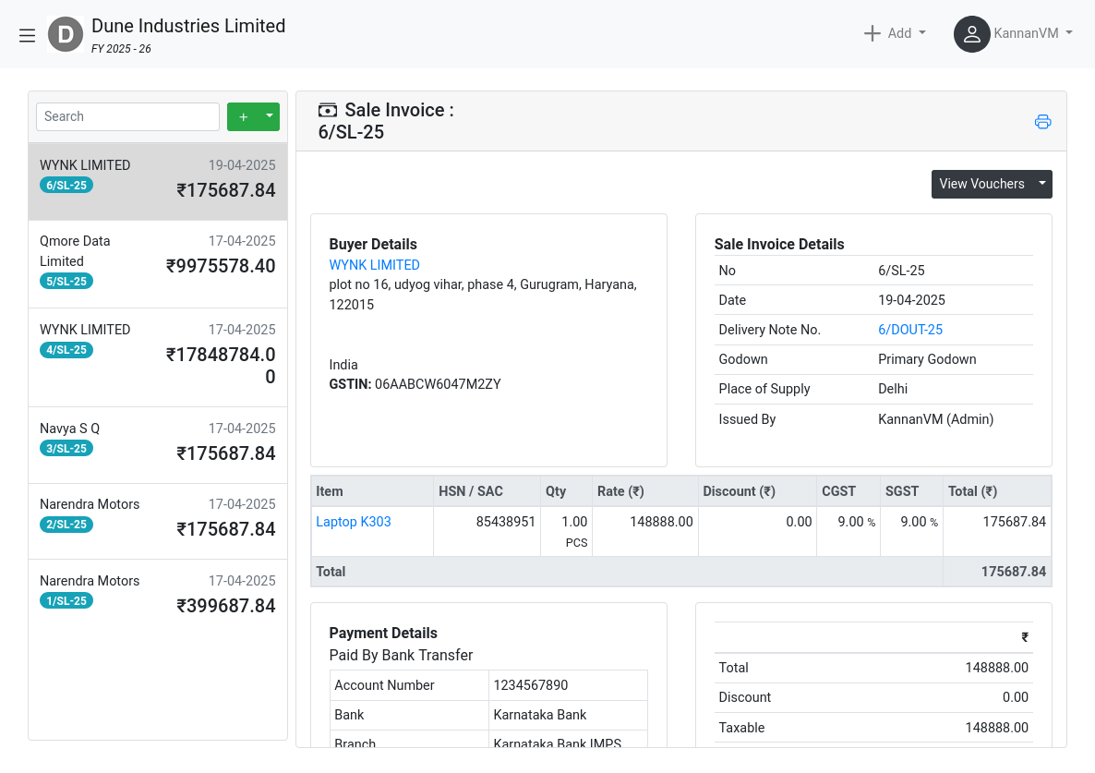
Task: Click the KannanVM user avatar icon
Action: point(971,33)
